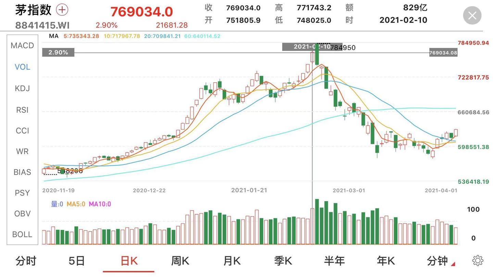
Task: Select the MACD indicator
Action: coord(22,45)
